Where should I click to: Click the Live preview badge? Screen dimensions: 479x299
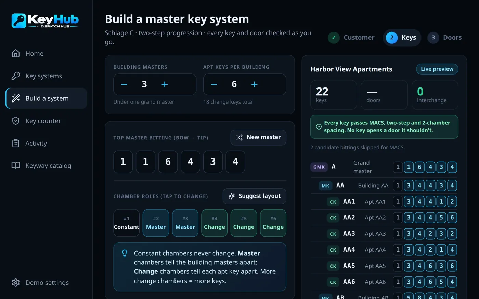point(437,69)
